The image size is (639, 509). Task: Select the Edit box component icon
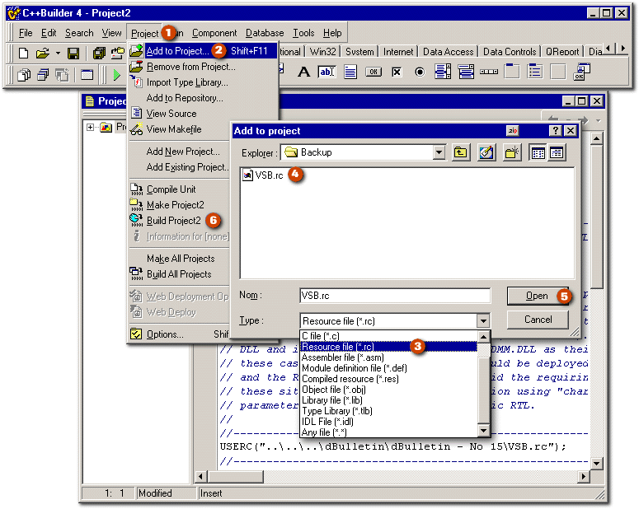point(327,72)
